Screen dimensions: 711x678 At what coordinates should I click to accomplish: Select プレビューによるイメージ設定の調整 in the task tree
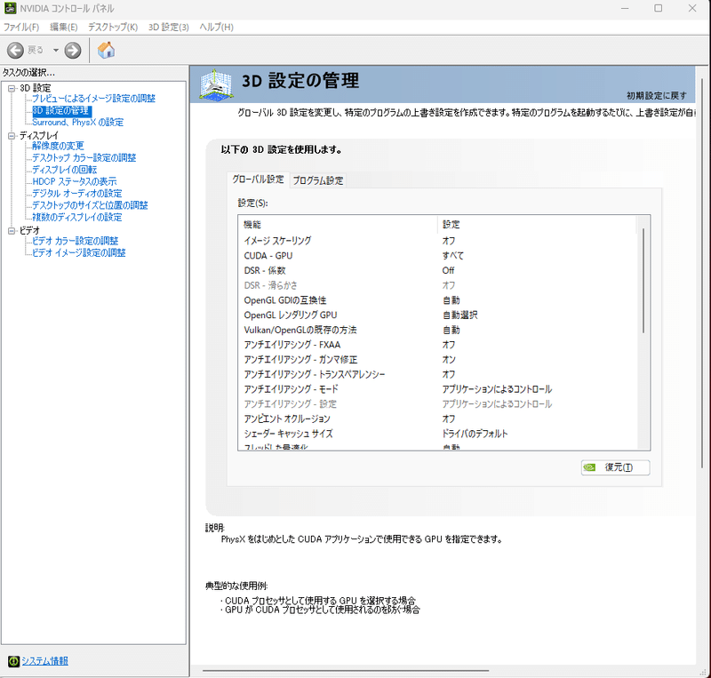93,99
